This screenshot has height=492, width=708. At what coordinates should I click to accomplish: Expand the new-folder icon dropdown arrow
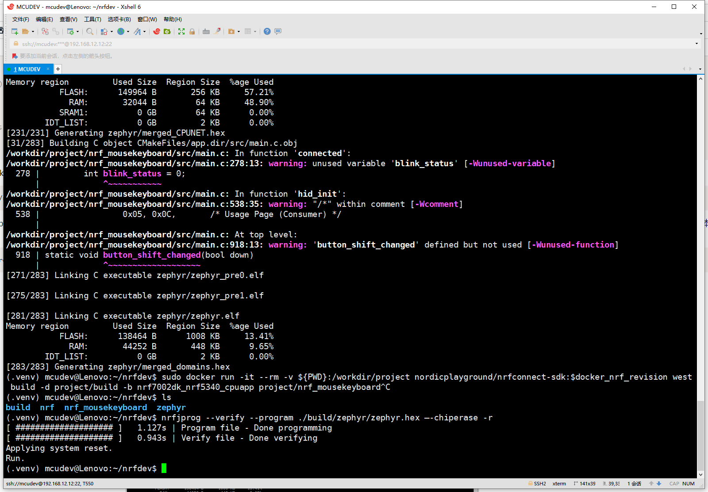pos(239,31)
